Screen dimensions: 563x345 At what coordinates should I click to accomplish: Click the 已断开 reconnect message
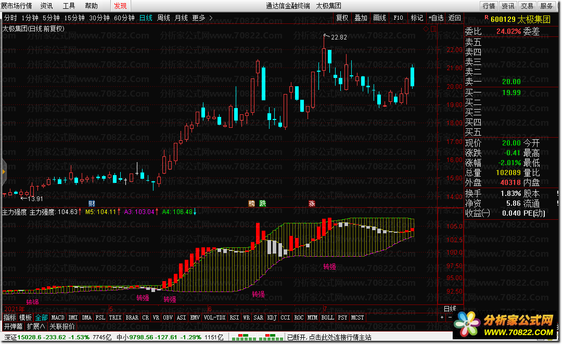point(329,337)
